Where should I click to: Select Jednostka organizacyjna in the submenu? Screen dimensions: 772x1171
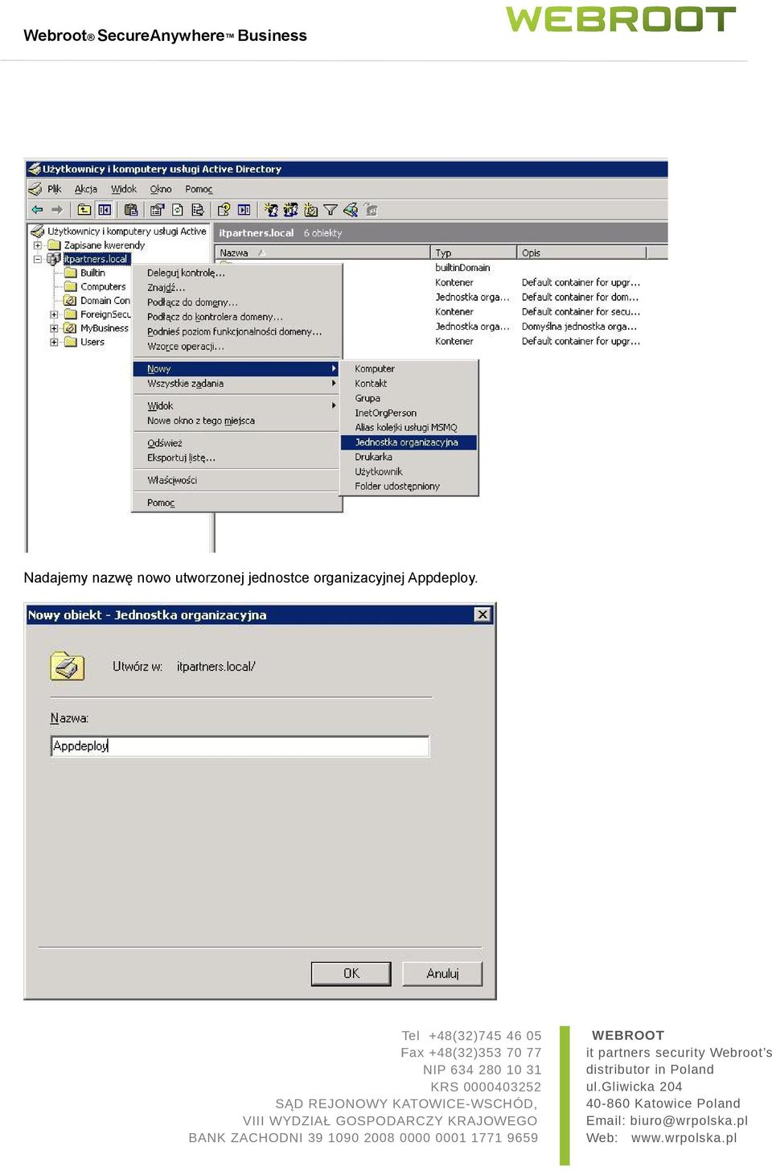409,442
